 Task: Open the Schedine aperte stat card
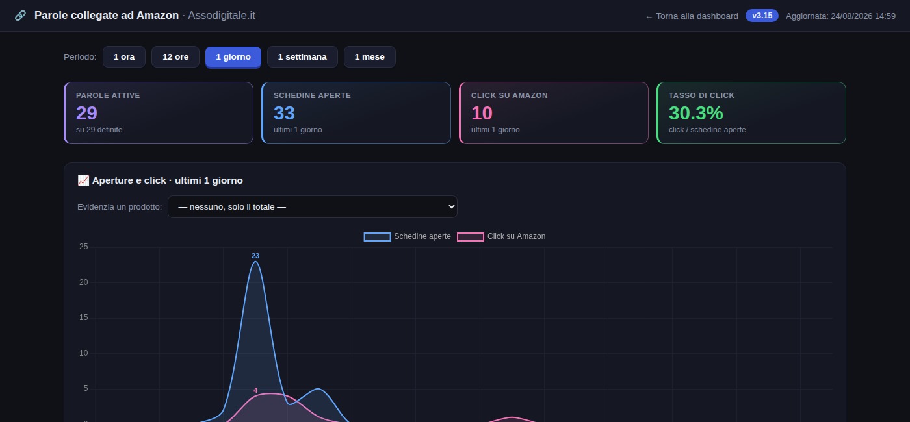point(356,113)
